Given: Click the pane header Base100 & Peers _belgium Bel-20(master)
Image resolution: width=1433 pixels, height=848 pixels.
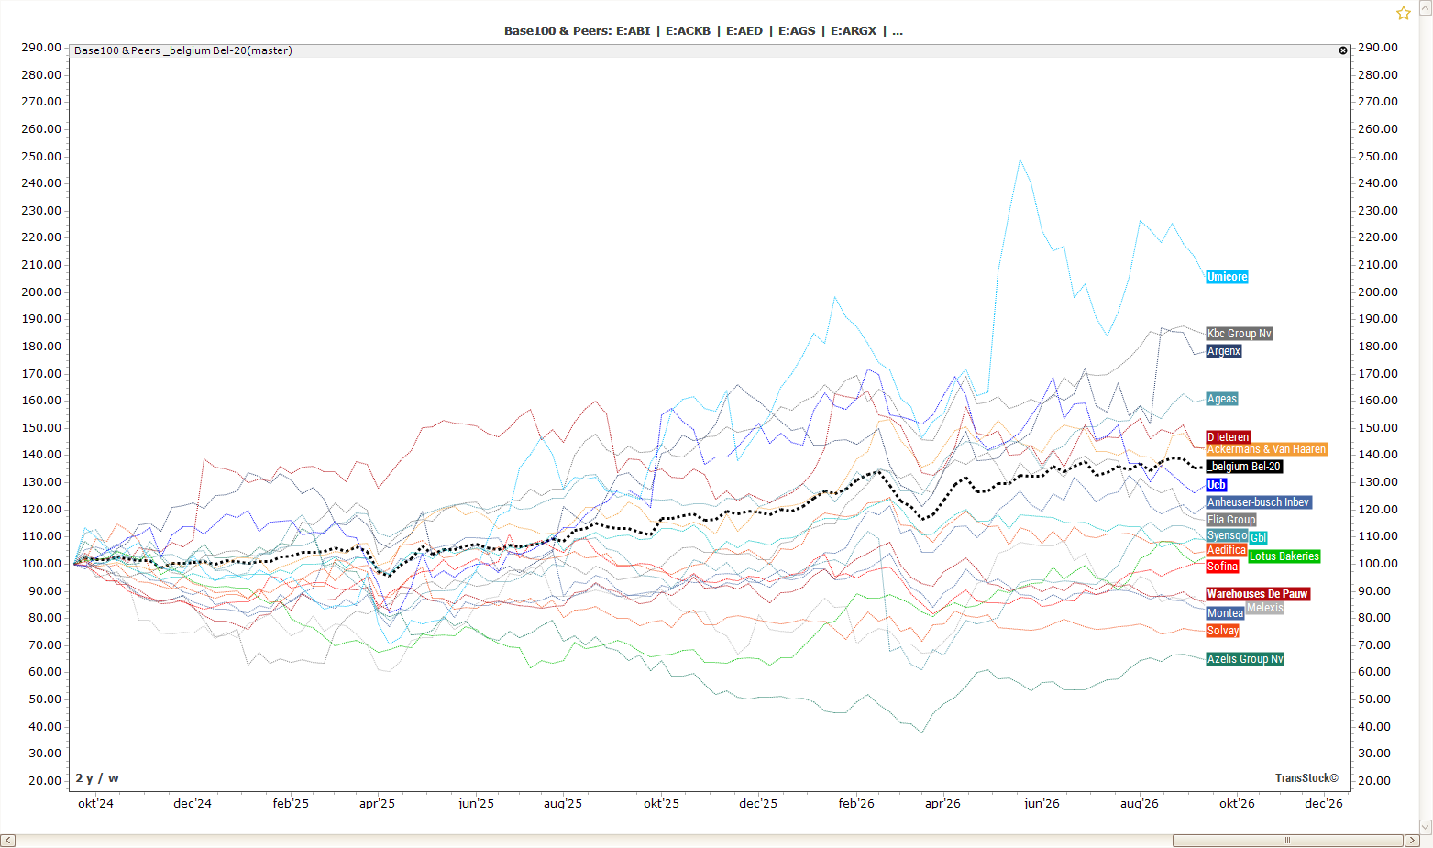Looking at the screenshot, I should (x=183, y=50).
